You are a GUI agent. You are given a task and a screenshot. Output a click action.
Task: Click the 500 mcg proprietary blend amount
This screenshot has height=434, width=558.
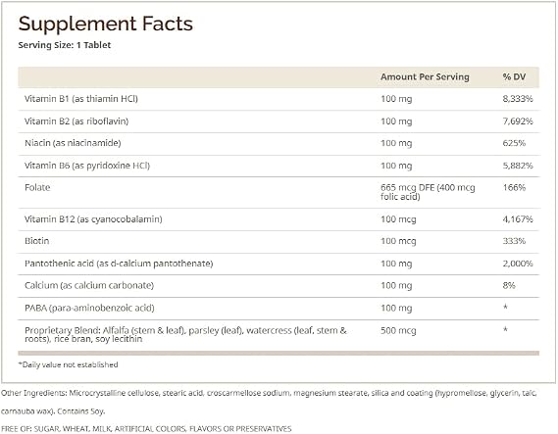point(398,331)
